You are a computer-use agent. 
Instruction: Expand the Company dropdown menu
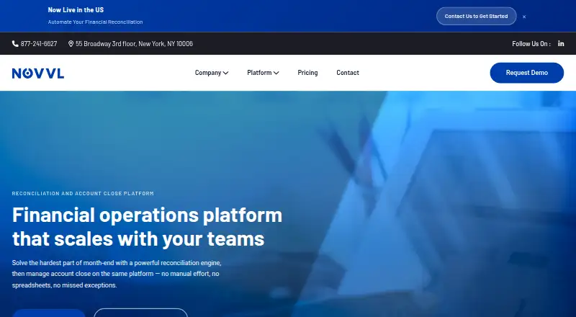click(x=212, y=73)
